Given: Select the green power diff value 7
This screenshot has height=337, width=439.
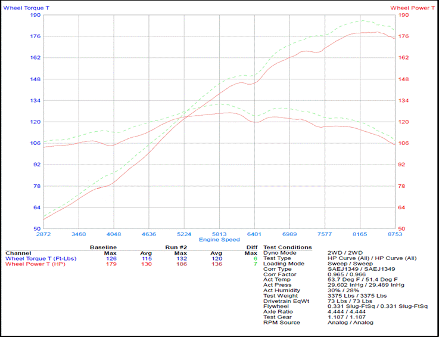Looking at the screenshot, I should tap(256, 264).
